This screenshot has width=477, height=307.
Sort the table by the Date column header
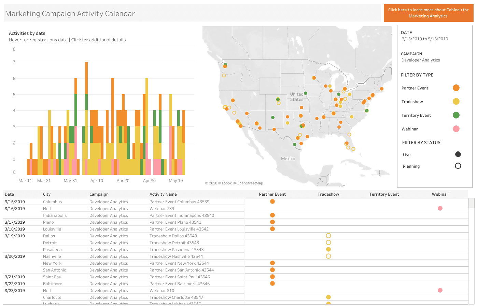(x=9, y=194)
